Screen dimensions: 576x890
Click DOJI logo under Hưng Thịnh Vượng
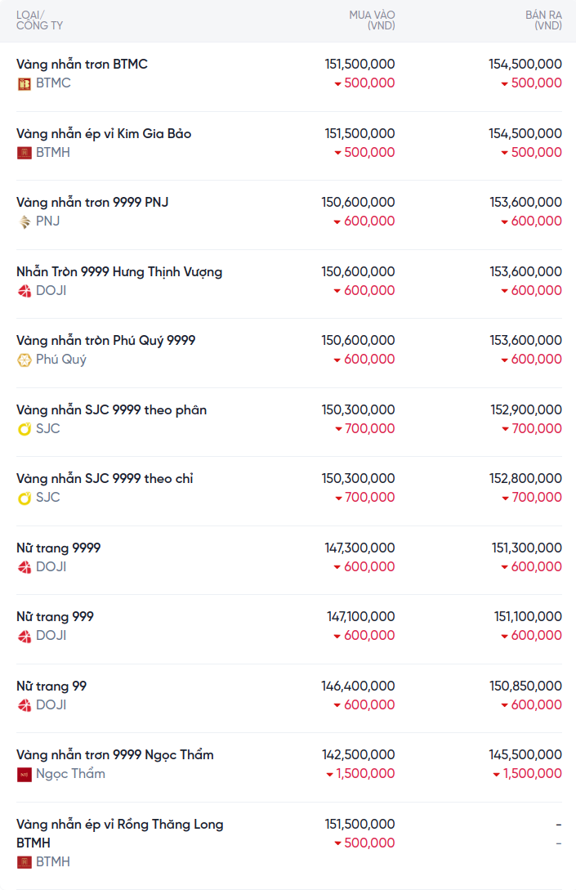point(25,291)
